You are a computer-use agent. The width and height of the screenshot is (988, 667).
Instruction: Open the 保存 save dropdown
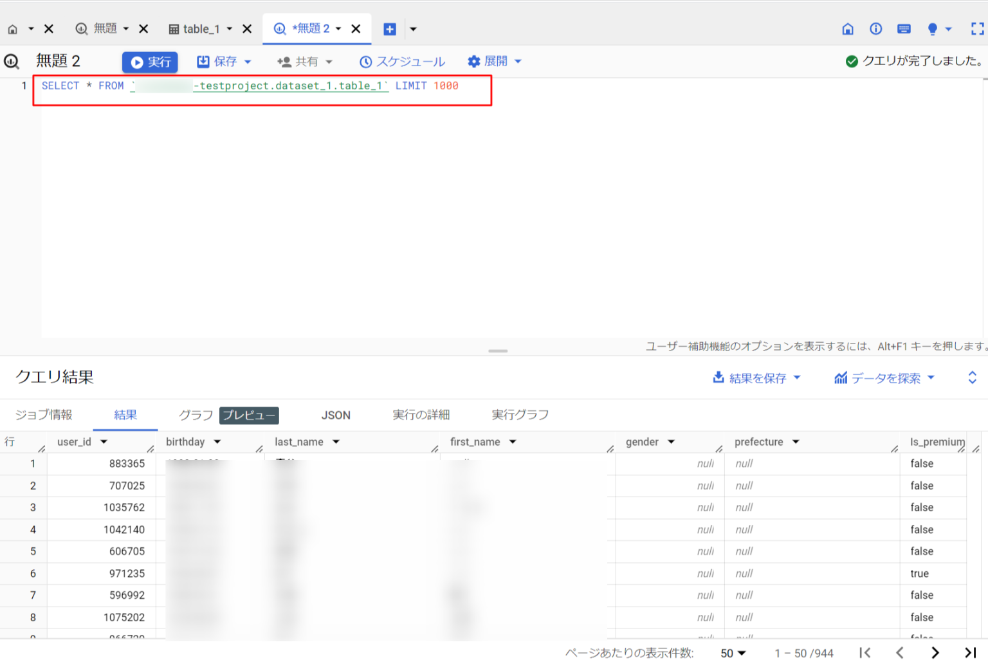224,61
